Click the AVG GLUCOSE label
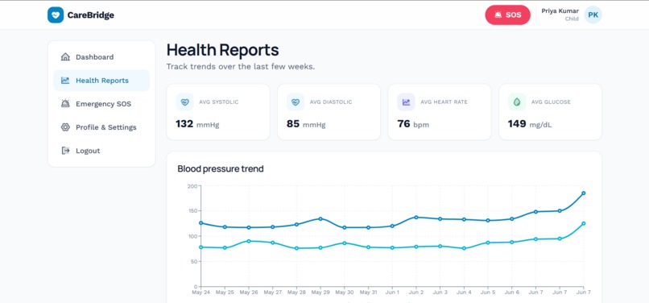 (551, 102)
